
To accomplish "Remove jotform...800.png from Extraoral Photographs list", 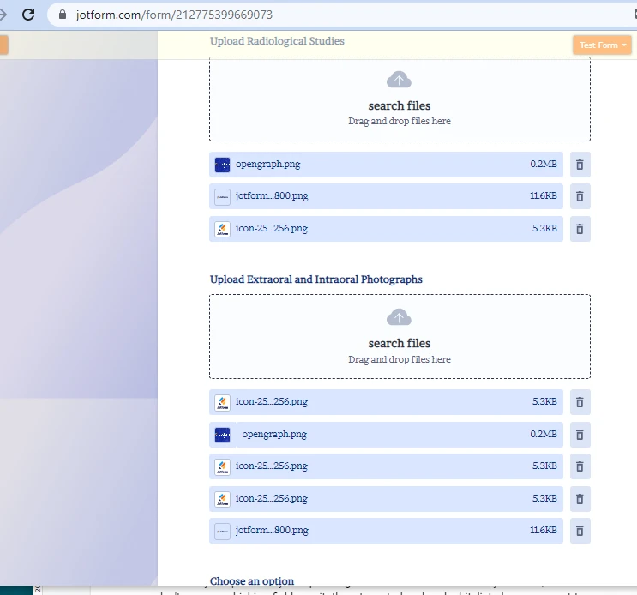I will point(580,531).
